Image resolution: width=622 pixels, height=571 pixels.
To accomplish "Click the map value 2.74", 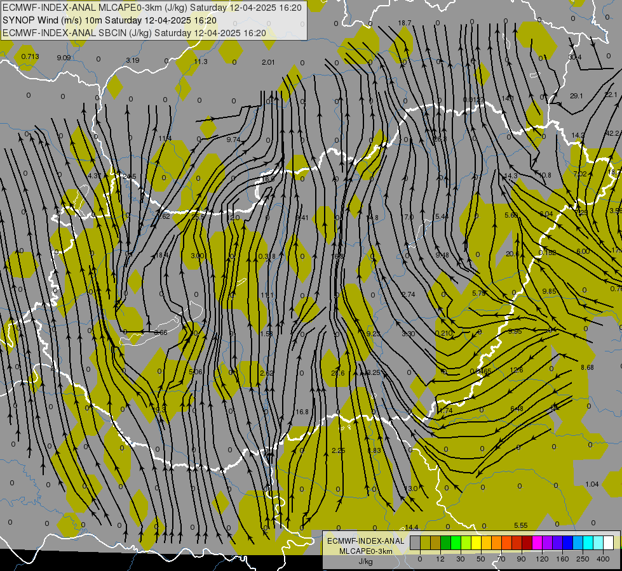I will pos(409,294).
